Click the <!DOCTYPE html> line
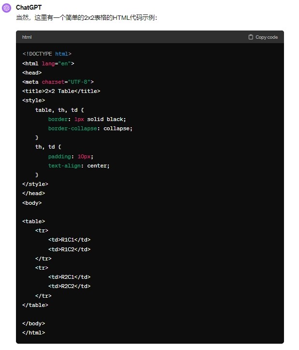The image size is (299, 350). coord(47,54)
